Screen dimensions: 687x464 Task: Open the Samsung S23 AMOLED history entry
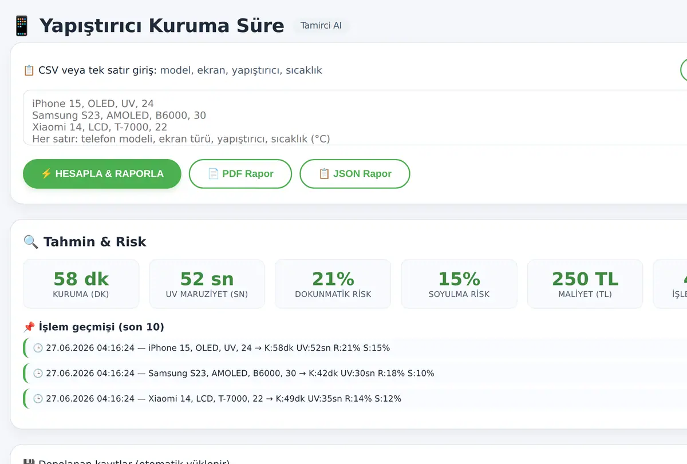point(355,374)
